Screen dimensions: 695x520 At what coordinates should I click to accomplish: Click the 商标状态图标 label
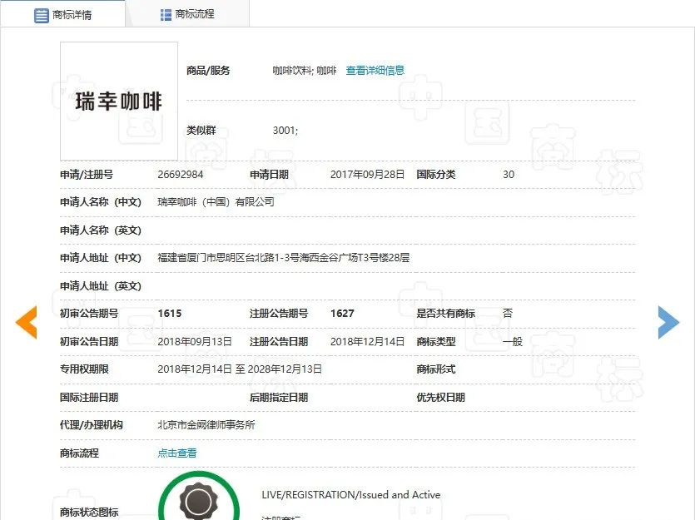(x=89, y=512)
